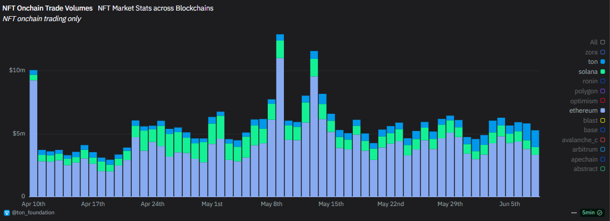The image size is (610, 221).
Task: Click the $5m y-axis label
Action: [19, 134]
